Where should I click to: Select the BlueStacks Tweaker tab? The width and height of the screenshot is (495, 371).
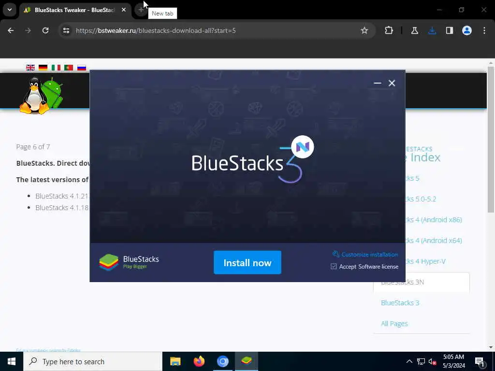coord(75,10)
